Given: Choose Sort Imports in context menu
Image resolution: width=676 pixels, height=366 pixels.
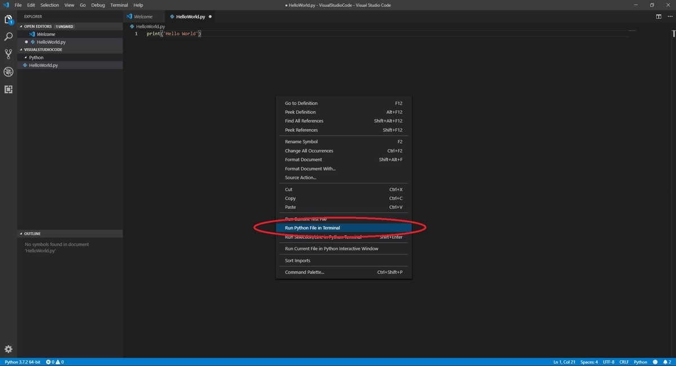Looking at the screenshot, I should tap(344, 261).
